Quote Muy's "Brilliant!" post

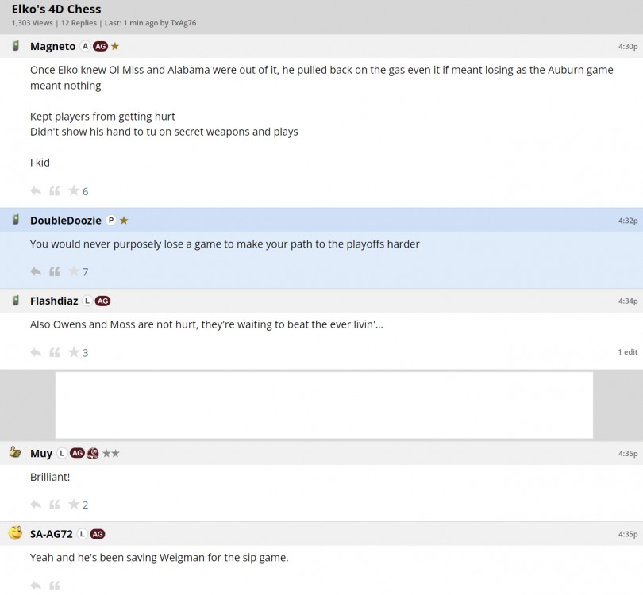point(55,505)
